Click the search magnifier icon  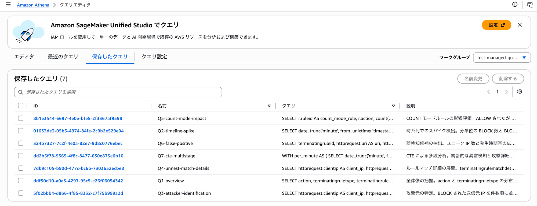pyautogui.click(x=20, y=92)
